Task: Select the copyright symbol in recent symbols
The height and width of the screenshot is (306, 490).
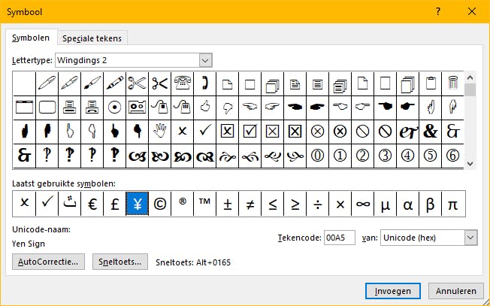Action: tap(159, 204)
